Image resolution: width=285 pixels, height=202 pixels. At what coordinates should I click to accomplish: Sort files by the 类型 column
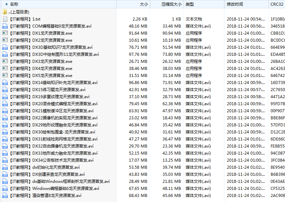(189, 4)
